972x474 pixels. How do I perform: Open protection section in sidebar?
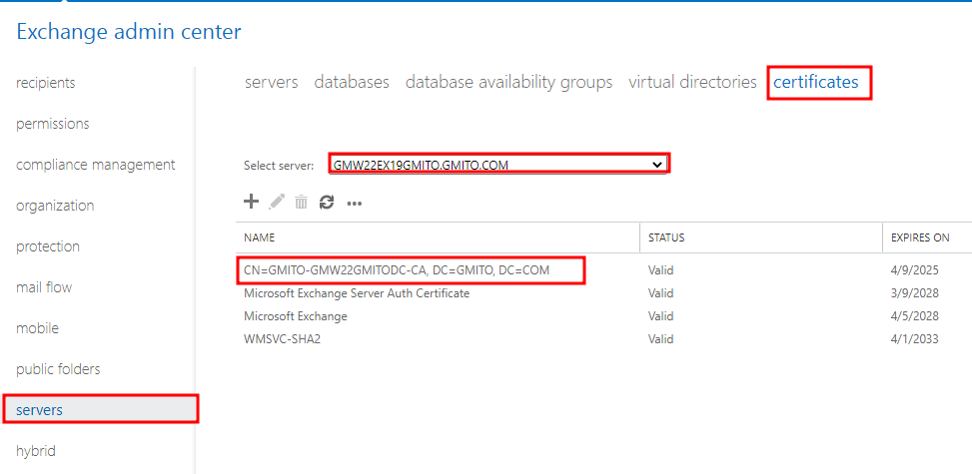[48, 246]
